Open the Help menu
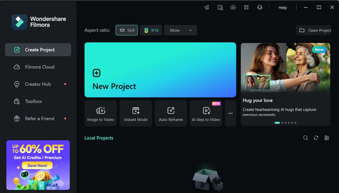Viewport: 339px width, 193px height. coord(283,7)
